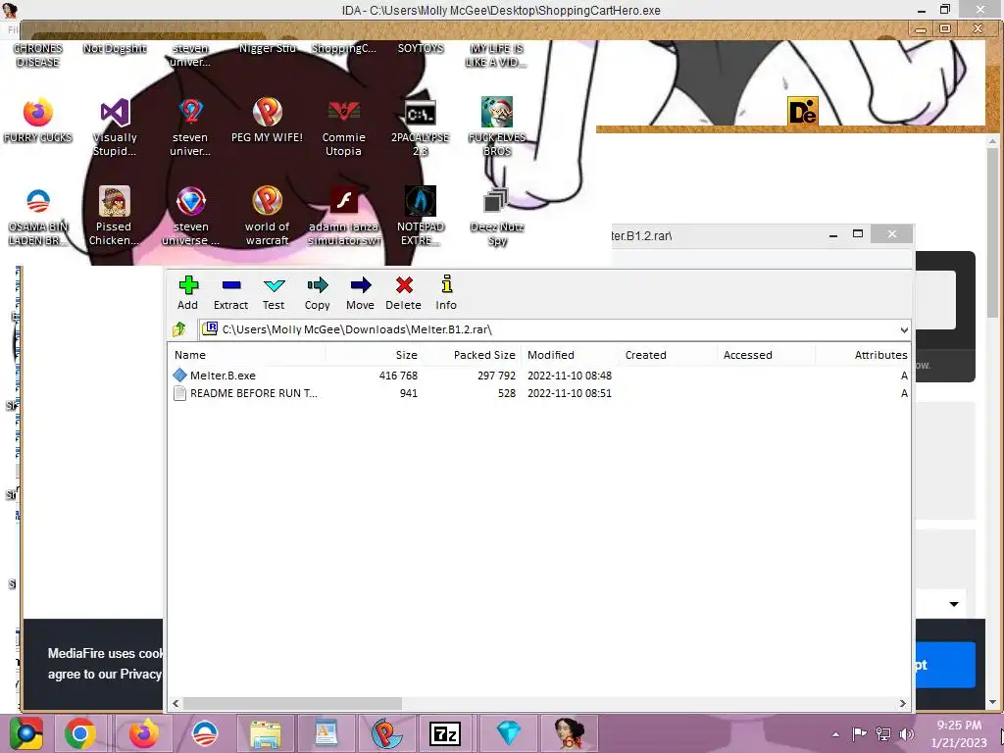Click the document editor taskbar icon
Viewport: 1004px width, 753px height.
[326, 733]
